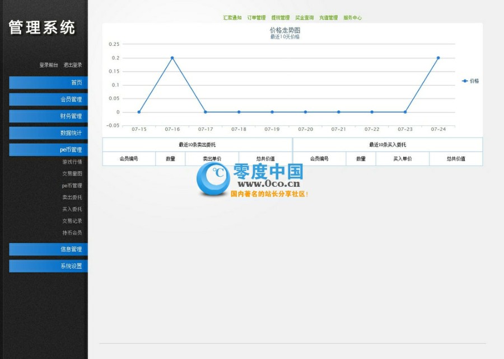The image size is (504, 359).
Task: Open the 游戏行情 submenu item
Action: pos(72,162)
